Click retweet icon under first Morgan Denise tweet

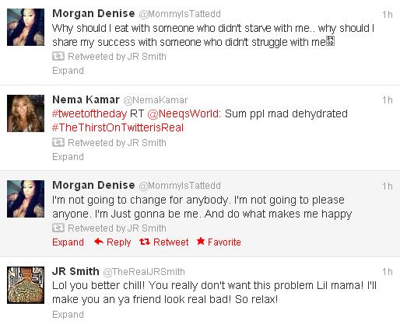[58, 56]
